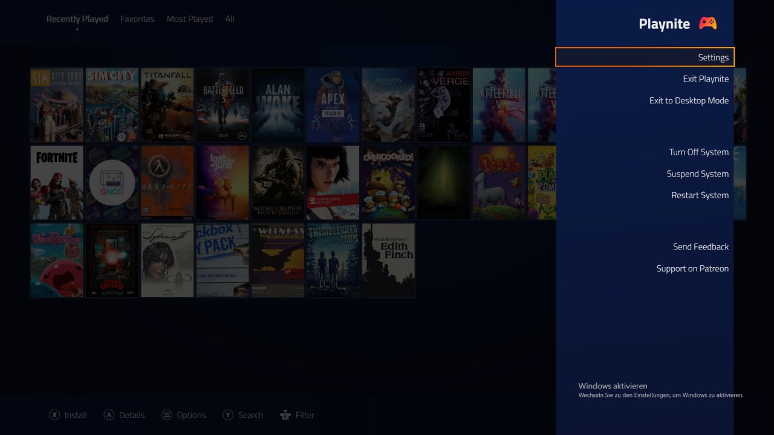
Task: Select the Peggle game cover
Action: tap(499, 182)
